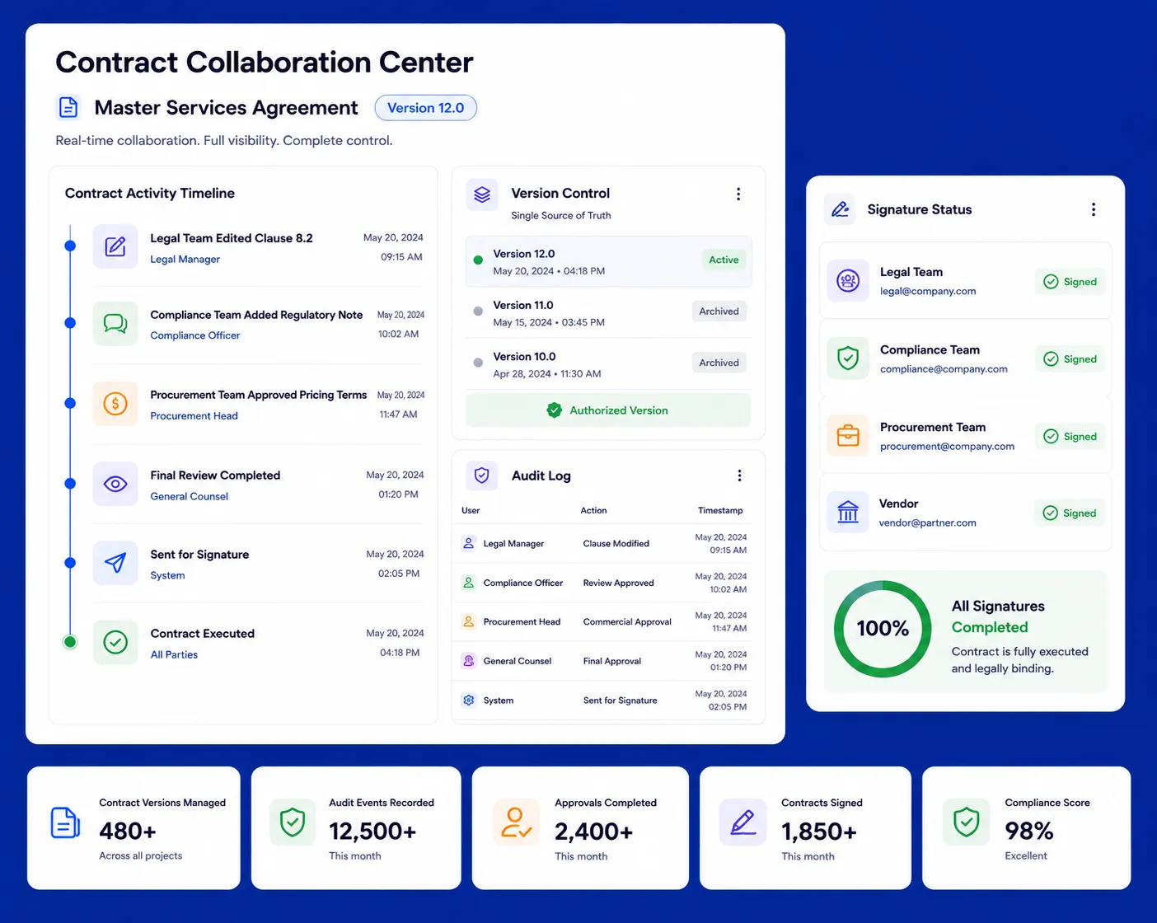Click the 100% signature progress ring

(x=883, y=629)
